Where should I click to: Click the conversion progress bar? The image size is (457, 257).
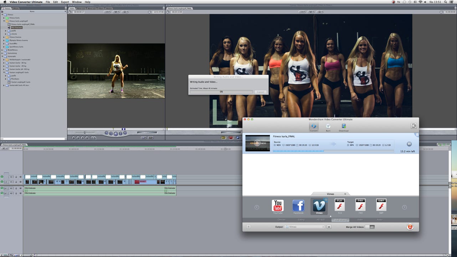(x=333, y=151)
